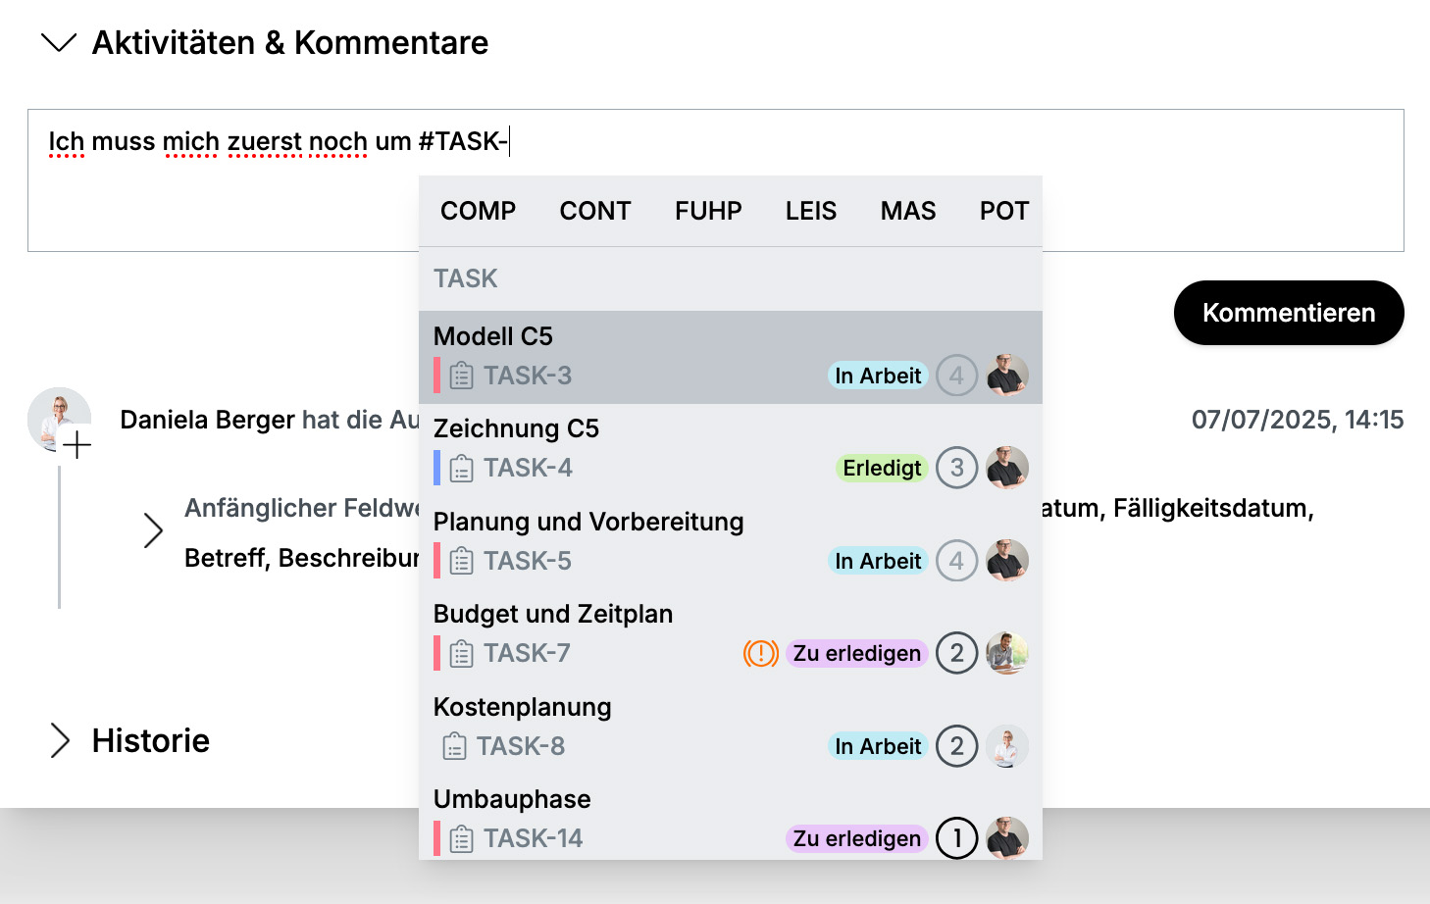Click the Kommentieren button
Screen dimensions: 1430x904
(1289, 313)
